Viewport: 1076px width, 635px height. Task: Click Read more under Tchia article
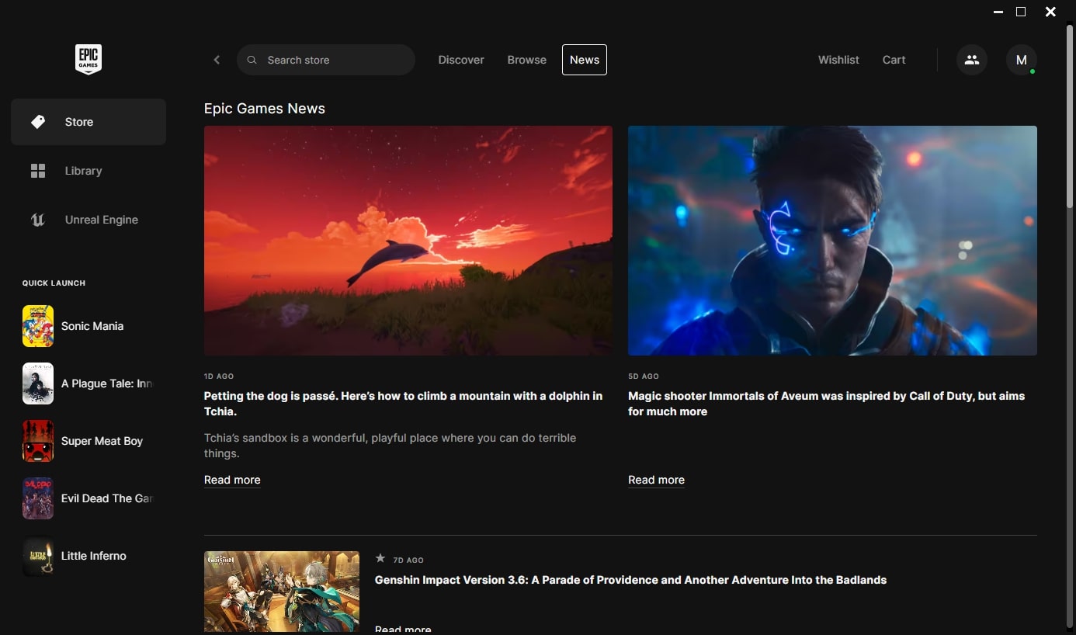pos(232,480)
